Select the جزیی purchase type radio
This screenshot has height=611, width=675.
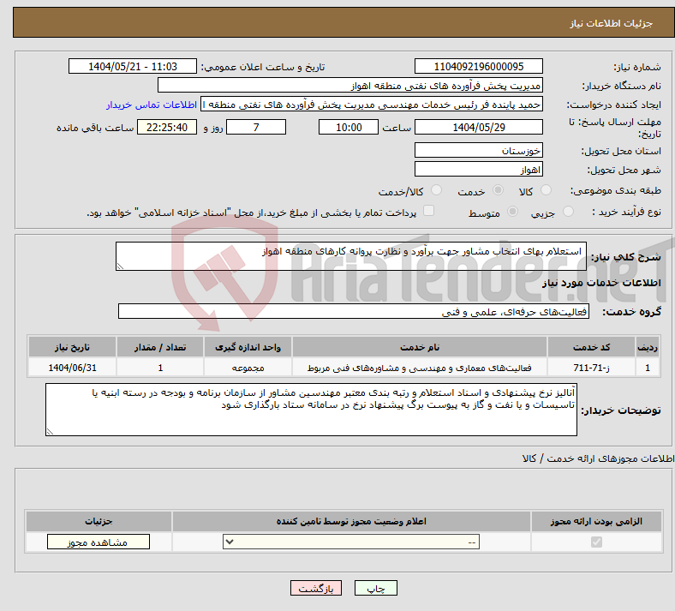click(x=568, y=212)
